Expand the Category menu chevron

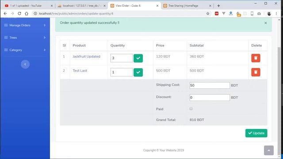tap(45, 50)
